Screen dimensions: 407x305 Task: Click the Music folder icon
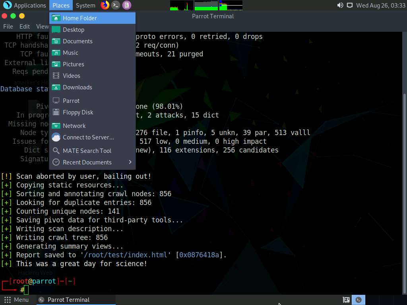pos(56,53)
